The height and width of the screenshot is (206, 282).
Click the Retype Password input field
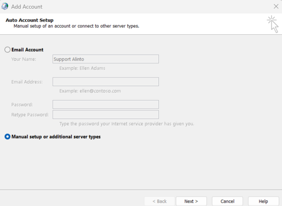click(x=106, y=114)
